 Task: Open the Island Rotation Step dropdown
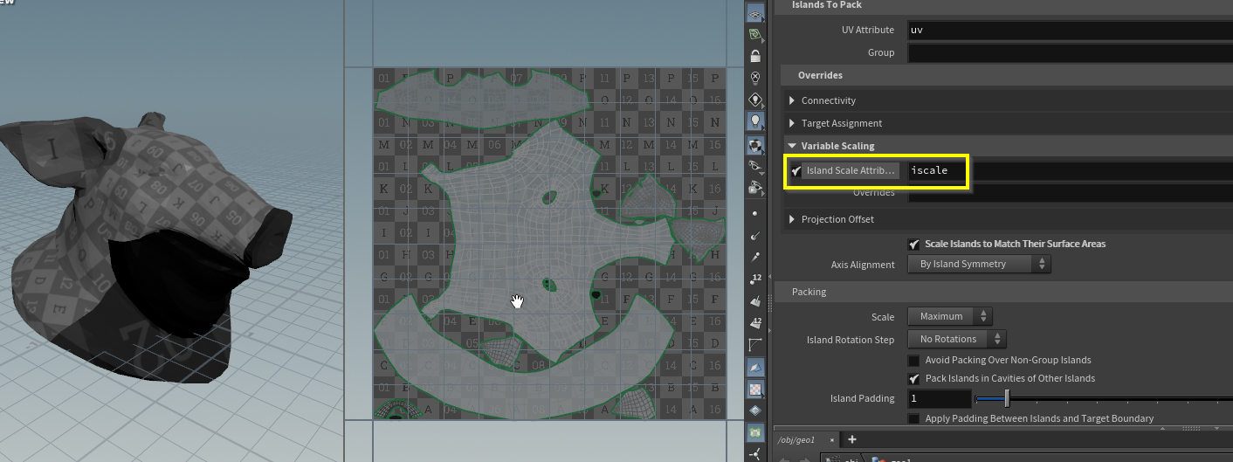(x=957, y=339)
